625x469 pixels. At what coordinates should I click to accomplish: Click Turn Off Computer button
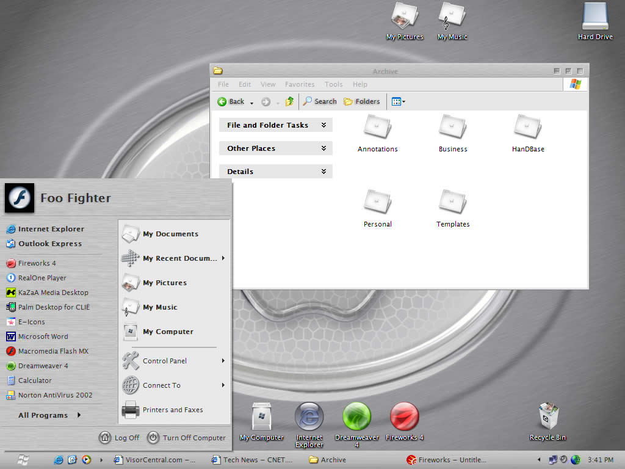click(x=186, y=437)
